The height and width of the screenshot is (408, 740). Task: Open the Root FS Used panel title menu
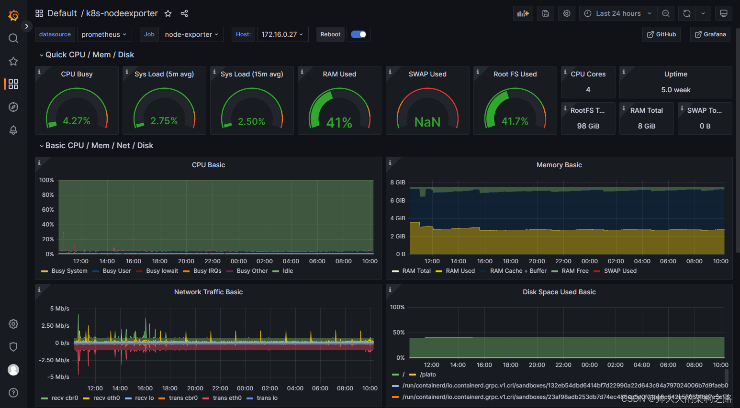click(x=515, y=74)
